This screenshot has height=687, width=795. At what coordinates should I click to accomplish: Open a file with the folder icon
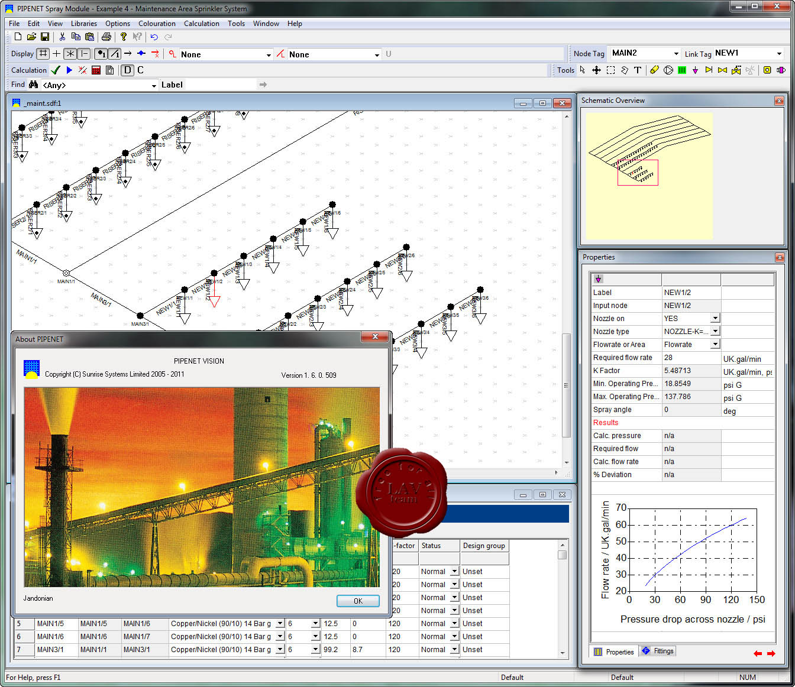pyautogui.click(x=31, y=37)
